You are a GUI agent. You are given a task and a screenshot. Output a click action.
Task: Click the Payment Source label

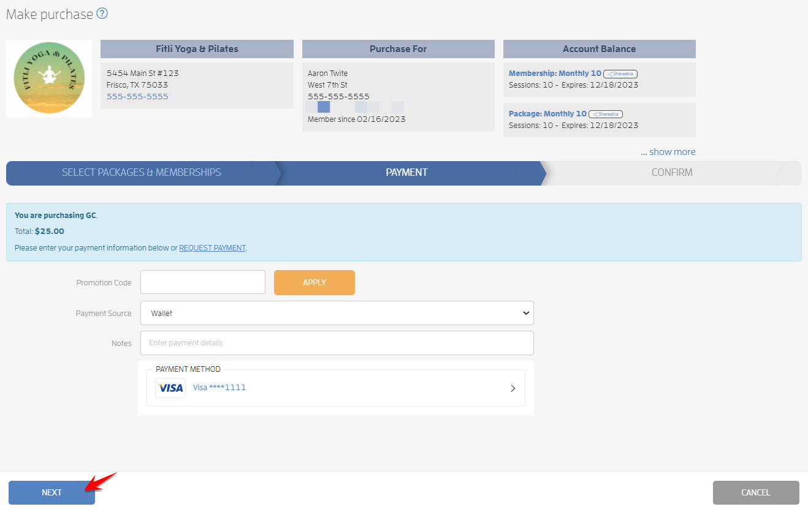104,314
